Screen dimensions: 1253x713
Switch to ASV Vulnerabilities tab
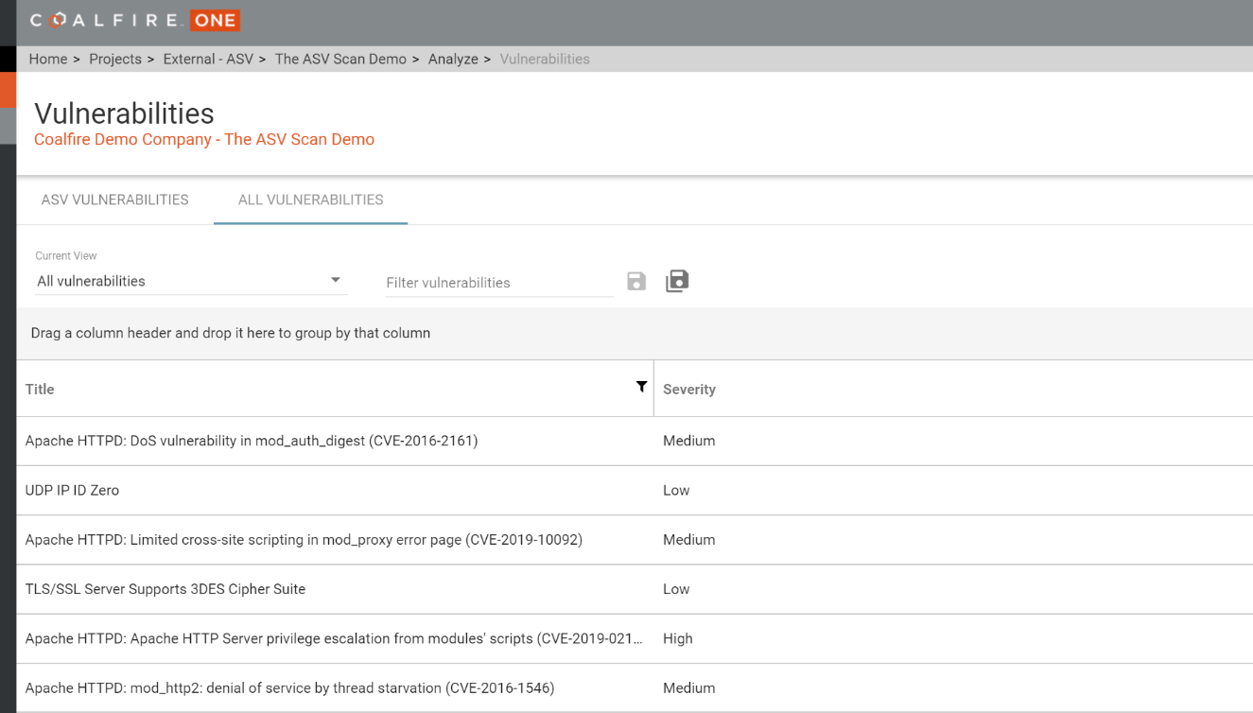click(115, 200)
